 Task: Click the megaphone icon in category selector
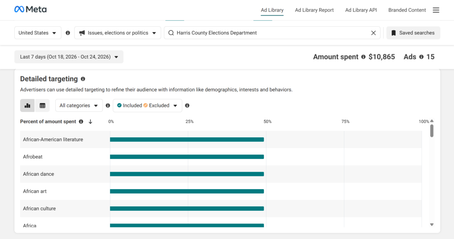point(82,33)
